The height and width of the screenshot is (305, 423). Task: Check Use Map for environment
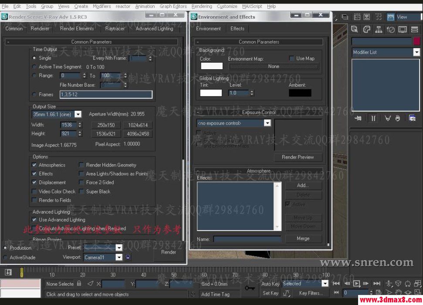pyautogui.click(x=291, y=58)
